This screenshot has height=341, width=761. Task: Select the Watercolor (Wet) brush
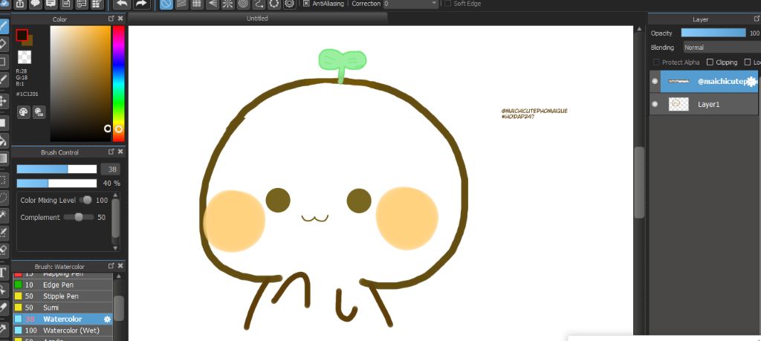click(x=62, y=331)
